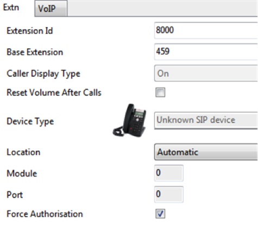Screen dimensions: 258x241
Task: Click the Module label text
Action: 22,174
